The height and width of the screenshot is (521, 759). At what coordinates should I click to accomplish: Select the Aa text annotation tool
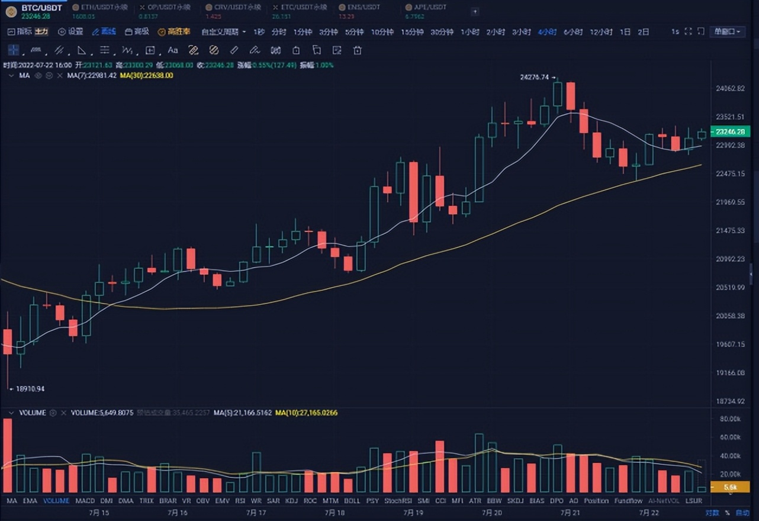[173, 50]
